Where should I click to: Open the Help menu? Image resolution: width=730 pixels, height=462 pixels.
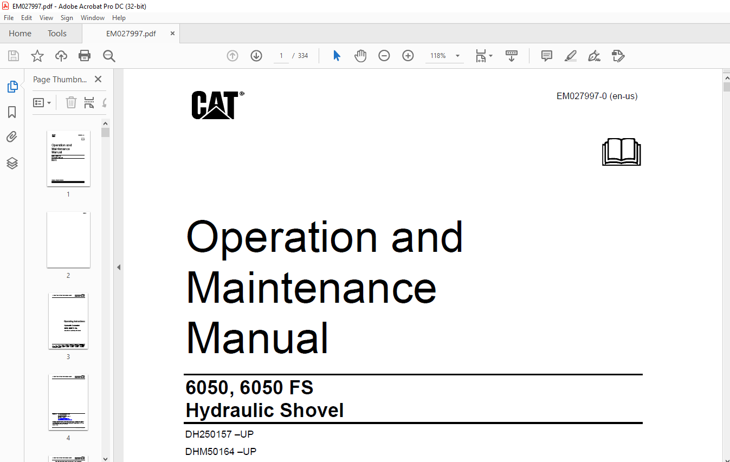point(119,18)
